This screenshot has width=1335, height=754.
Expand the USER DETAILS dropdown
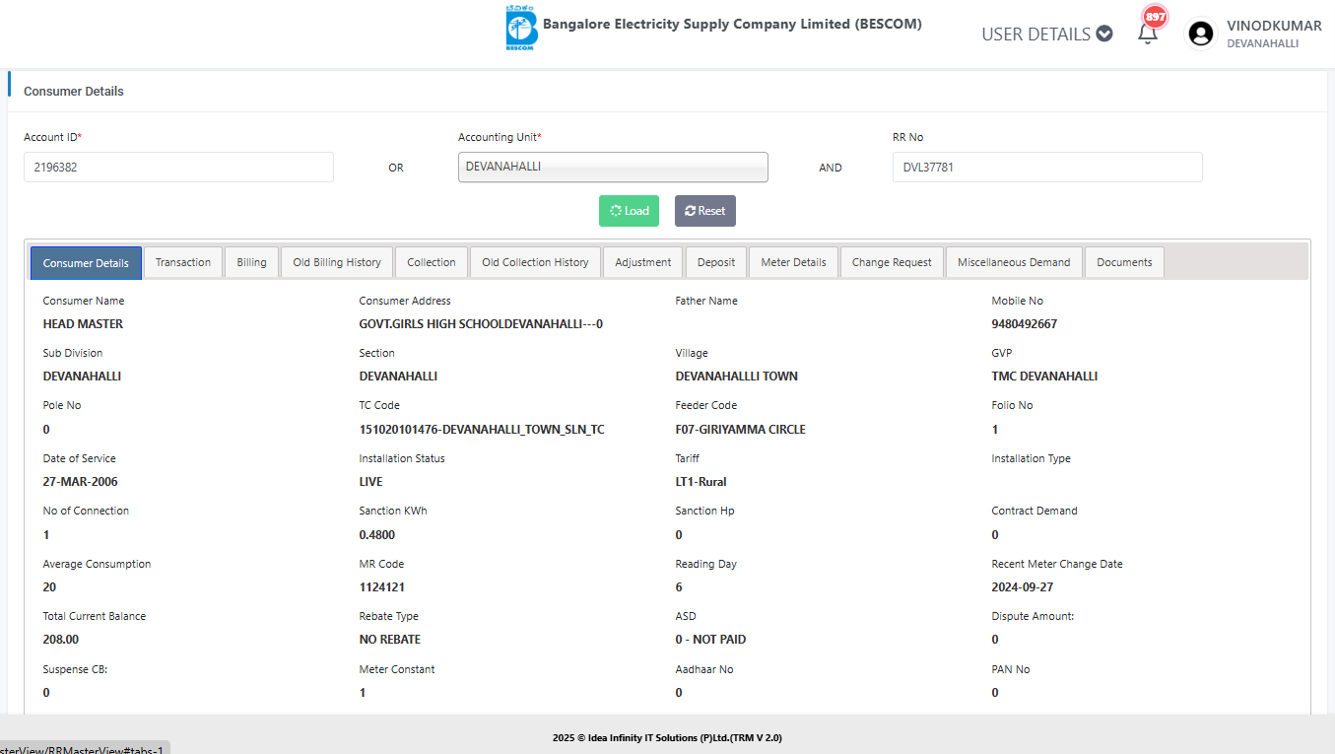pos(1046,34)
